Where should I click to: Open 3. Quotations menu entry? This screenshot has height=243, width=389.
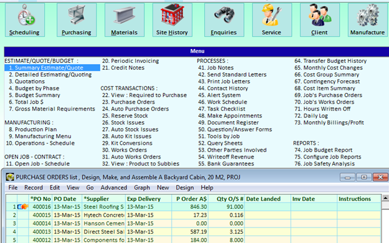click(27, 81)
